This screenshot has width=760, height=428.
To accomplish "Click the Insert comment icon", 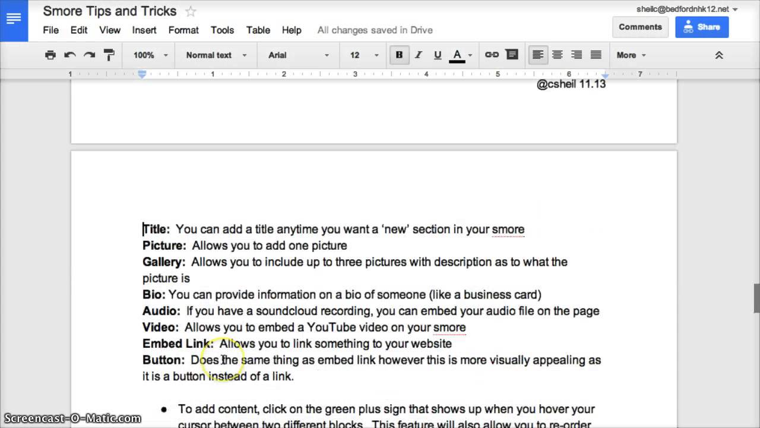I will (x=511, y=55).
